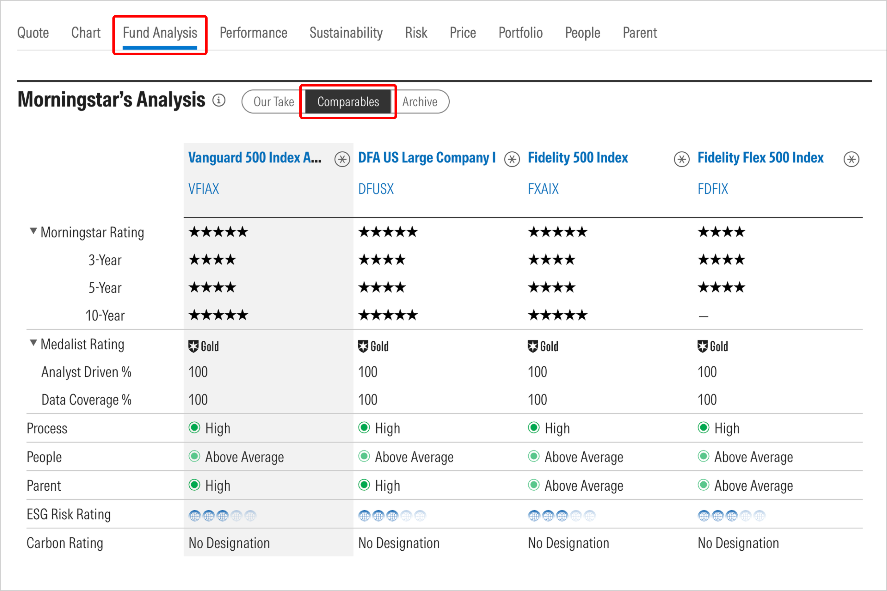887x591 pixels.
Task: Click asterisk icon next to Fidelity Flex 500 Index
Action: [851, 159]
